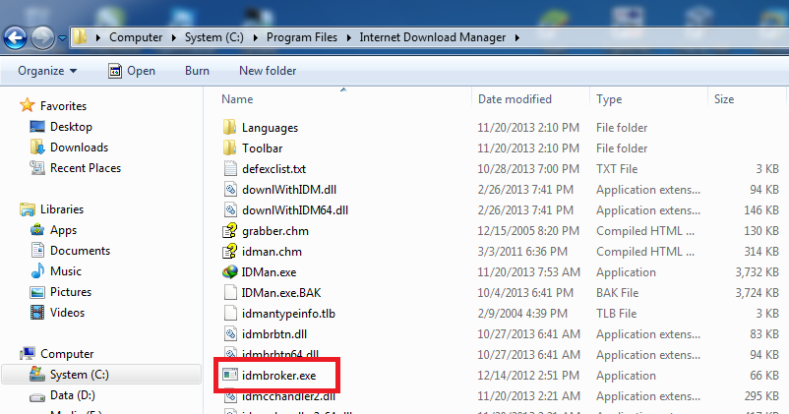Click the Back navigation arrow
The width and height of the screenshot is (789, 414).
click(x=15, y=37)
